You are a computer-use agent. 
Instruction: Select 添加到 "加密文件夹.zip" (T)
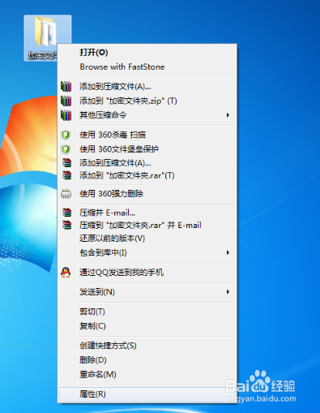(147, 101)
